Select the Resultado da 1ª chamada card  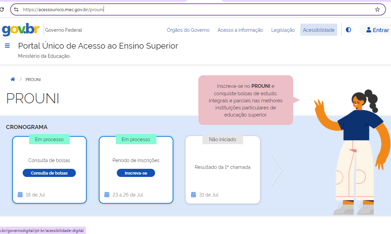223,170
